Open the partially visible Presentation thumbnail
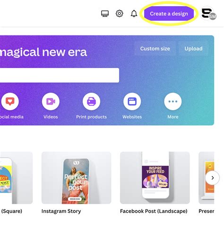 [x=207, y=178]
